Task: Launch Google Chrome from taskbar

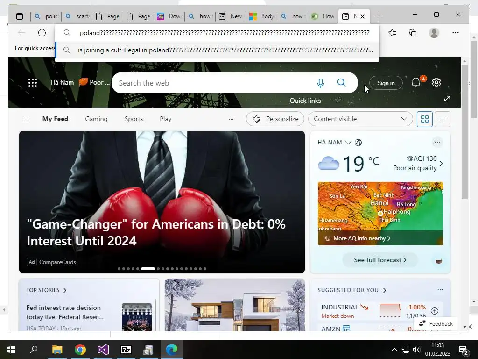Action: (x=80, y=350)
